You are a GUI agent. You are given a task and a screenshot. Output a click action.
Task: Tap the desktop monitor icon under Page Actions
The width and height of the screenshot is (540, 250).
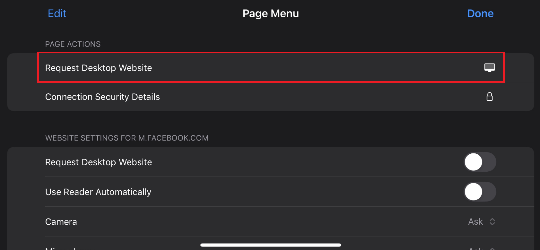(489, 68)
